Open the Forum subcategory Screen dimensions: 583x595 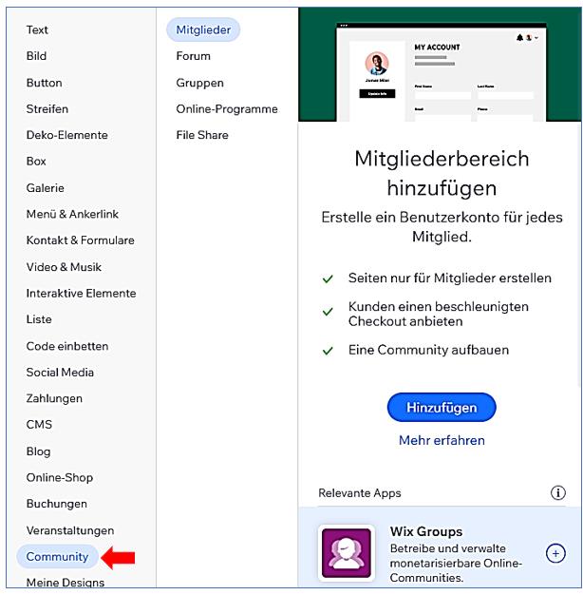(x=193, y=56)
